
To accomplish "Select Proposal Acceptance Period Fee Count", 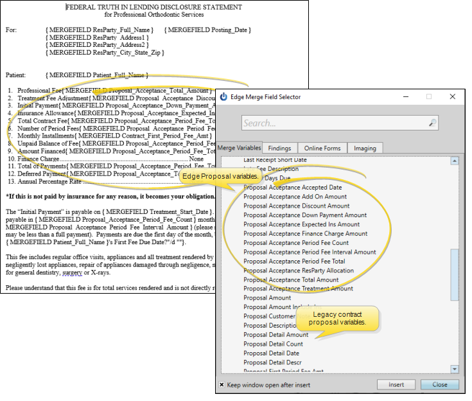I will (296, 243).
